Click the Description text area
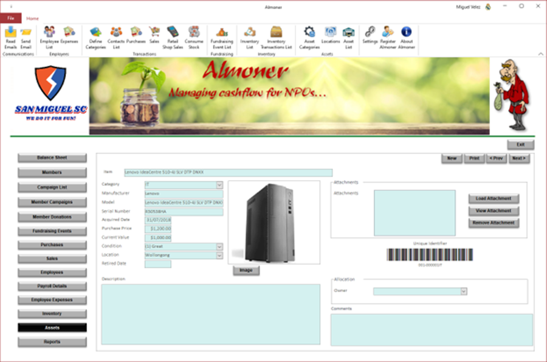The width and height of the screenshot is (547, 362). 211,315
